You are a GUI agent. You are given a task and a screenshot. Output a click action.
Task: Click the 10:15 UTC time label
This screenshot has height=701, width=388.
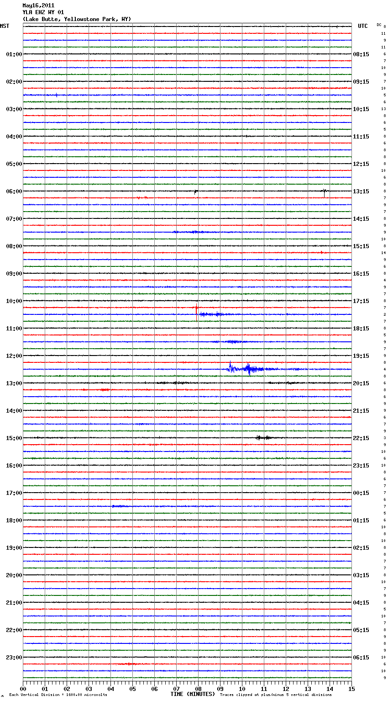361,109
